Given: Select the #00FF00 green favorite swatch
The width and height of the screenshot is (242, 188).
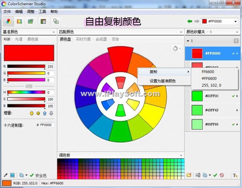Looking at the screenshot, I should [x=197, y=96].
